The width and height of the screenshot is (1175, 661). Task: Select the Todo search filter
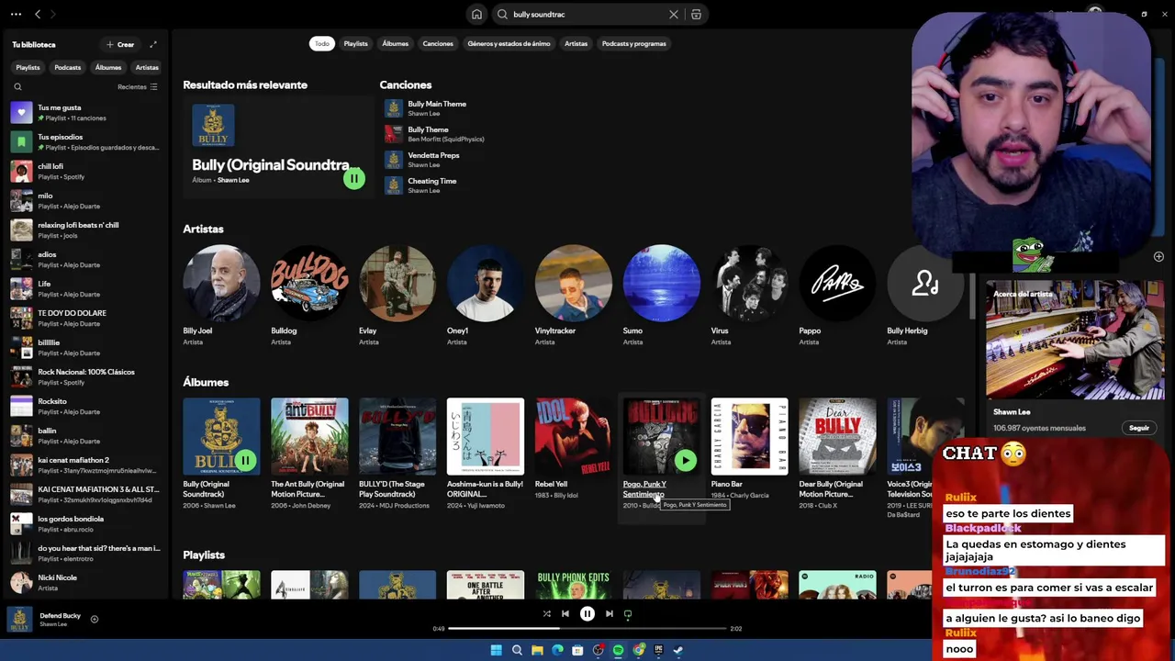[x=321, y=43]
